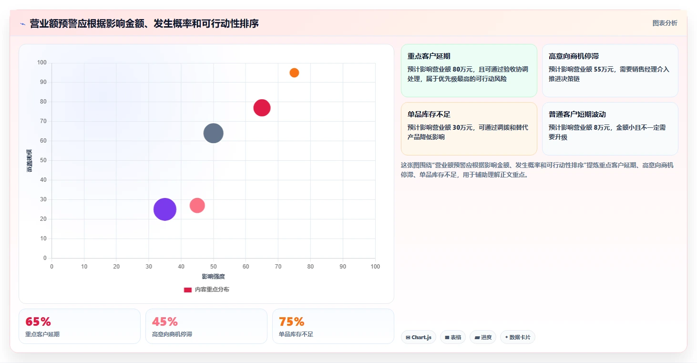Click the 表格 tag

453,337
